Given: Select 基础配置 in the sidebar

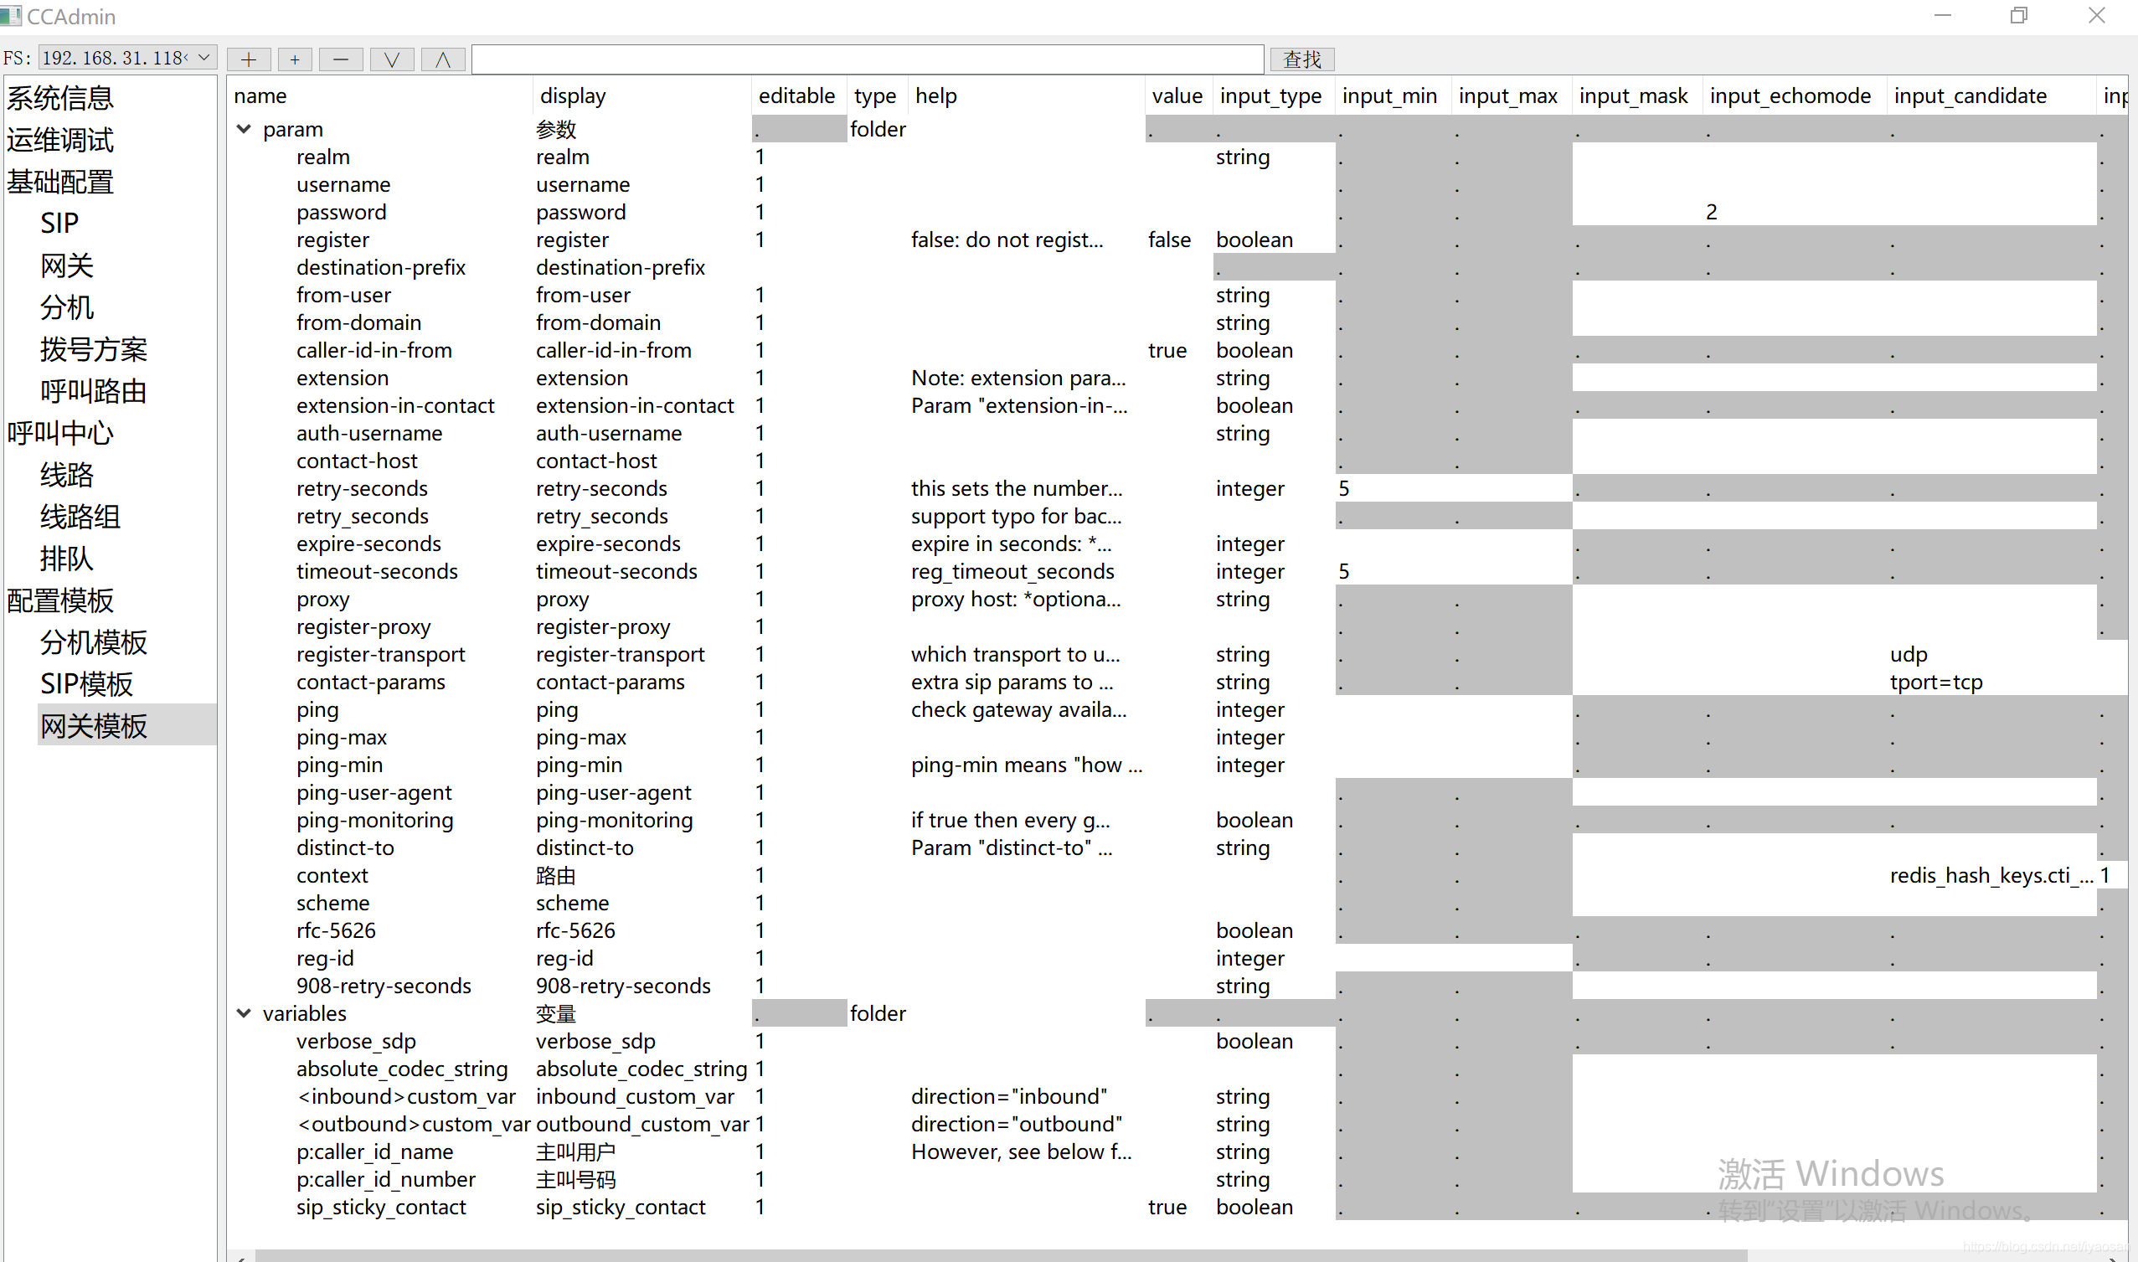Looking at the screenshot, I should click(60, 181).
